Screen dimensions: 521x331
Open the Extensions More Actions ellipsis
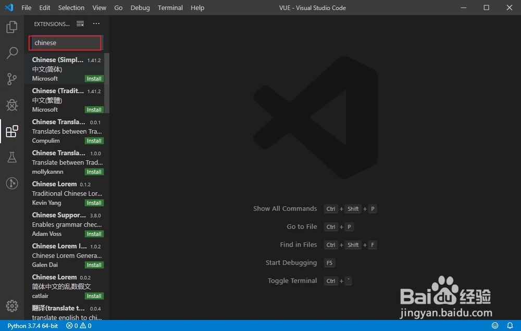point(96,23)
